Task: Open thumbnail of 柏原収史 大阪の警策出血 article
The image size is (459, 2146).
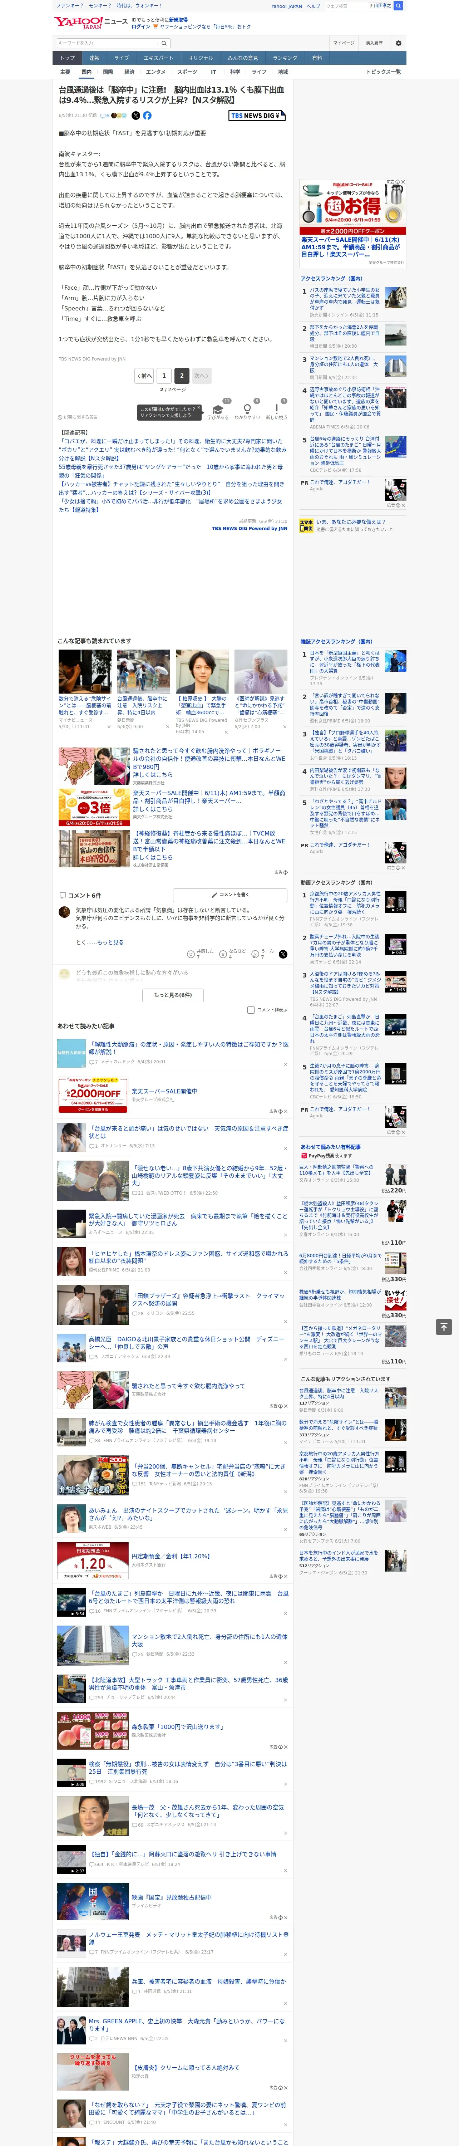Action: point(202,671)
